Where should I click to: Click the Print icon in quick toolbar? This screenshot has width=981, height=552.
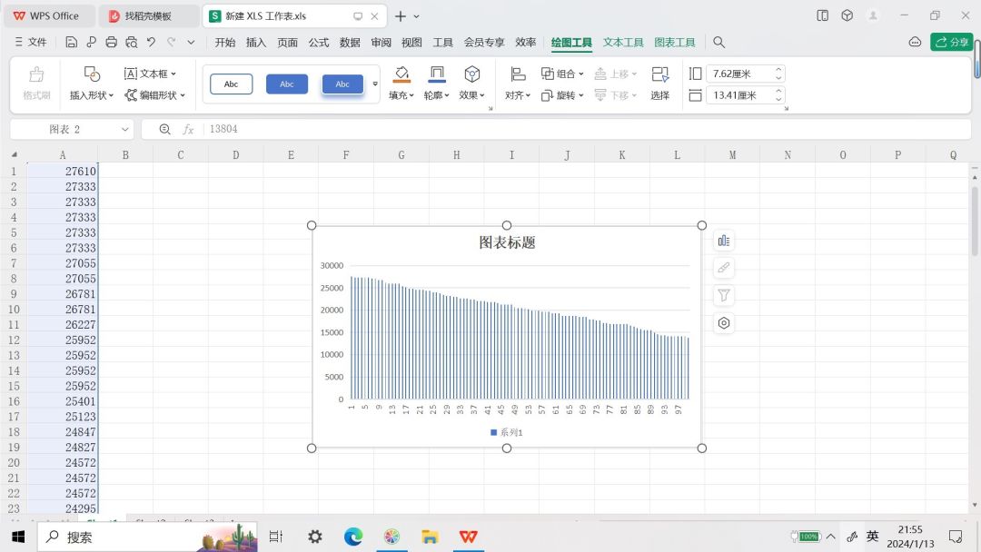click(111, 43)
